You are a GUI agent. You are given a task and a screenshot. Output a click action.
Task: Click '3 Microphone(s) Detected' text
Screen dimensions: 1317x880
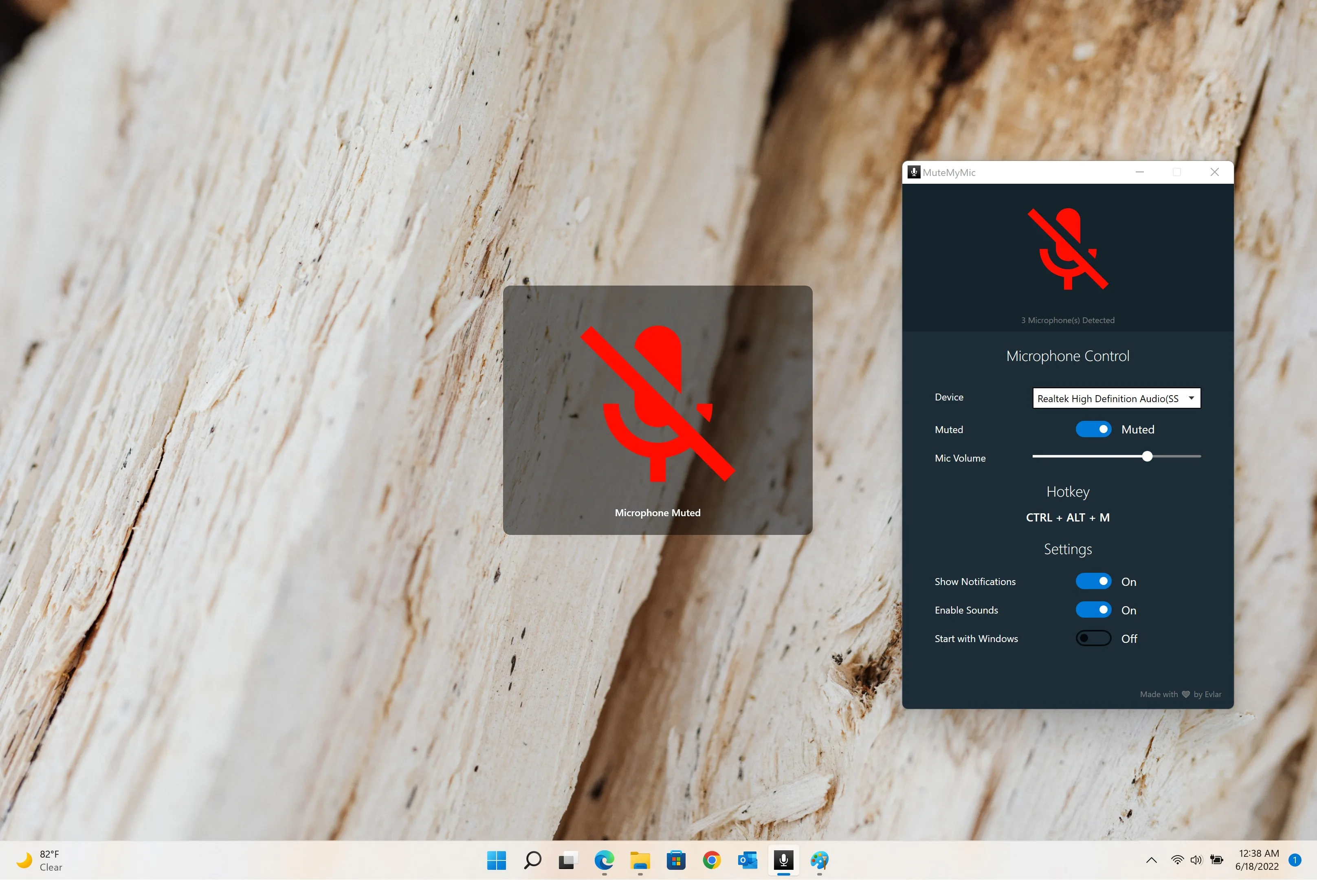point(1067,320)
